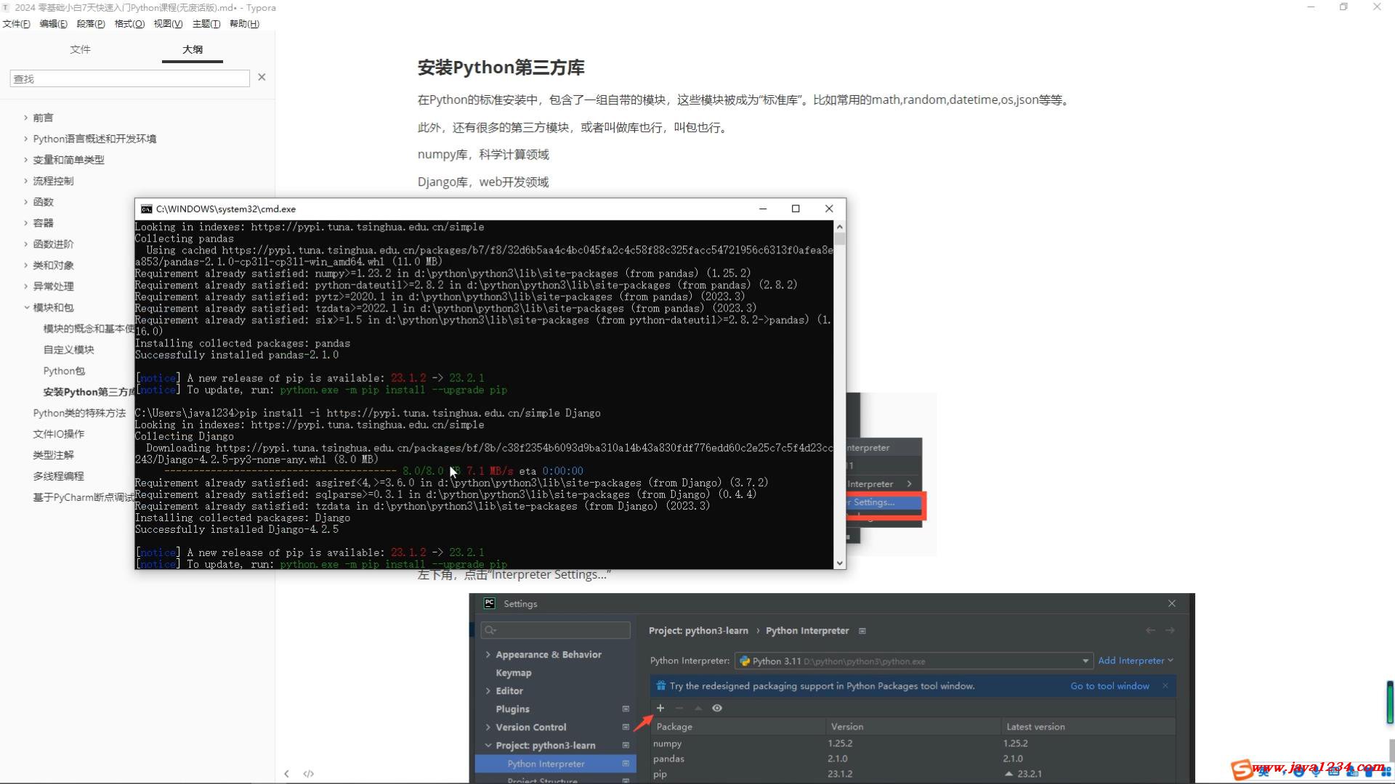Go to 多线程编程 in the outline
This screenshot has width=1395, height=784.
[x=58, y=475]
